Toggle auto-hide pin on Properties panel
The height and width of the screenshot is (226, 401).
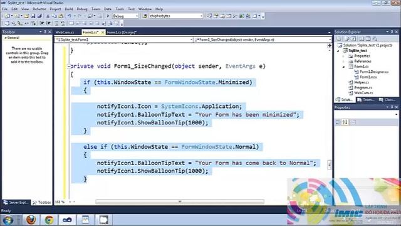click(392, 107)
